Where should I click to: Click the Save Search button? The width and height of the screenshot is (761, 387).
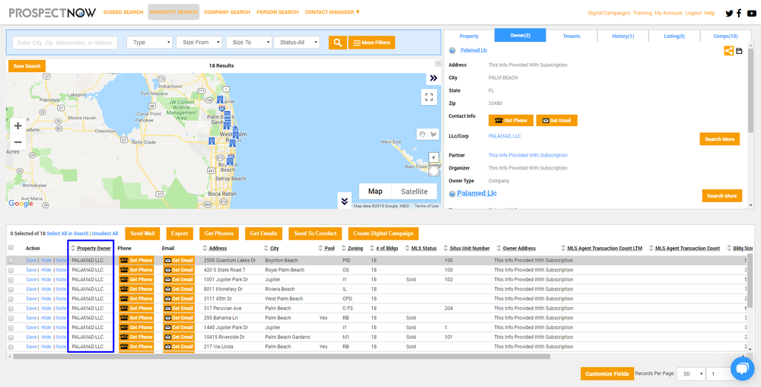click(x=27, y=66)
